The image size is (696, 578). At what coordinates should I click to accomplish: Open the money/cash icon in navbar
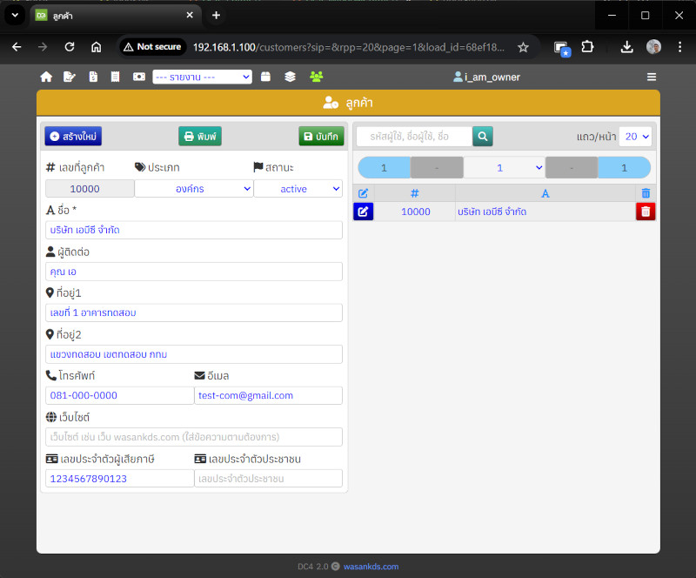139,77
